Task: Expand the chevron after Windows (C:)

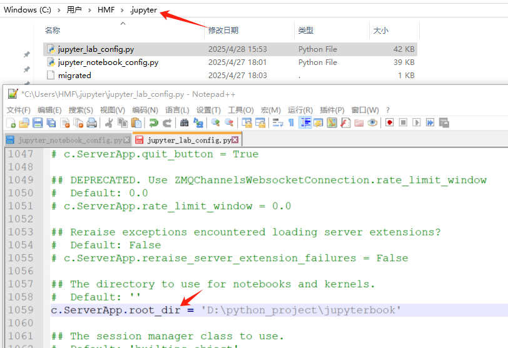Action: (x=59, y=10)
